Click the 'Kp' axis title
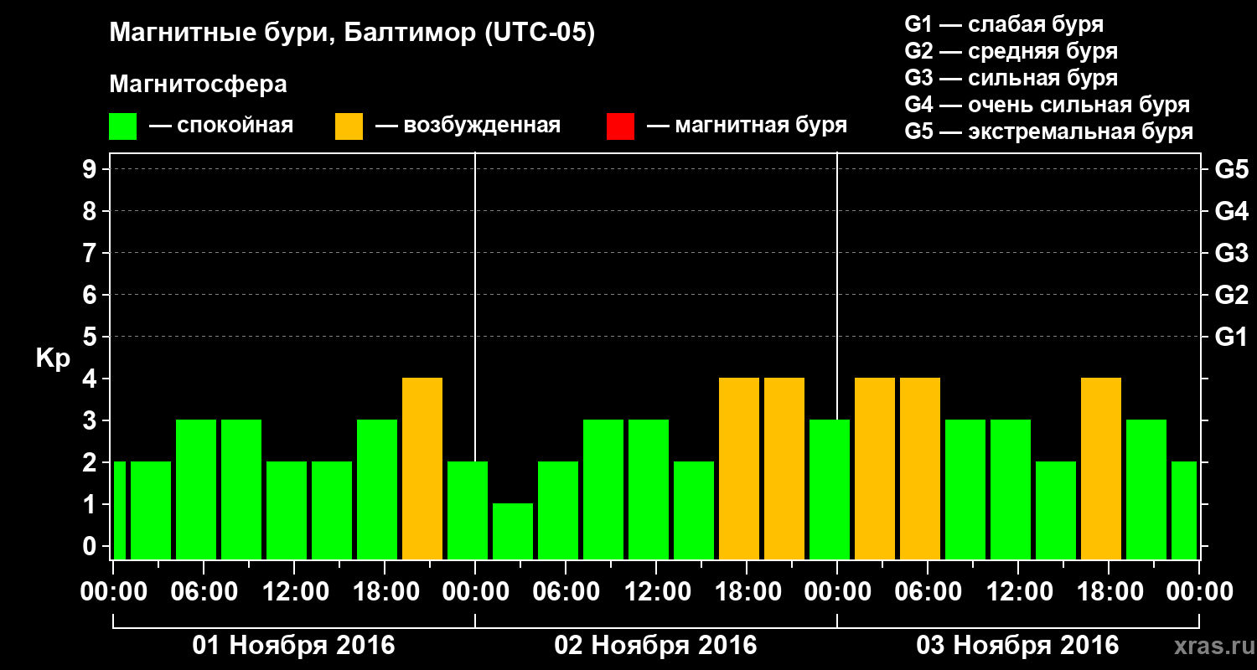 pos(53,358)
